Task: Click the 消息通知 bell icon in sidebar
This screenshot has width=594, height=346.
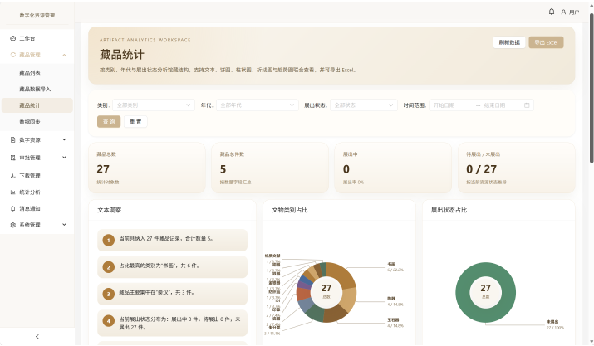Action: [x=13, y=208]
